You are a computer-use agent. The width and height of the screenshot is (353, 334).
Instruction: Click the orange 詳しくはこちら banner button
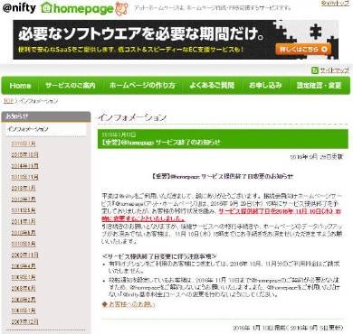303,49
